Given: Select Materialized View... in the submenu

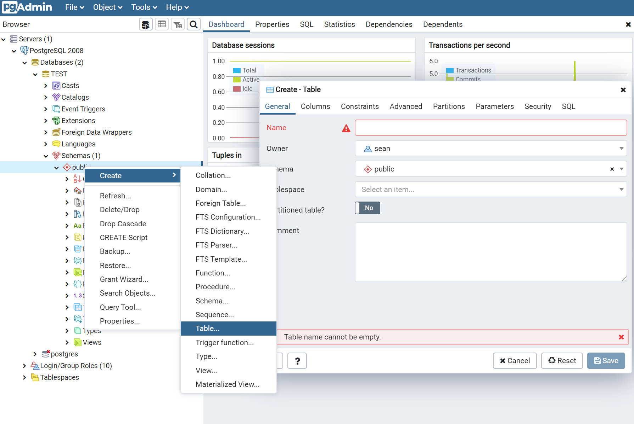Looking at the screenshot, I should pos(229,384).
